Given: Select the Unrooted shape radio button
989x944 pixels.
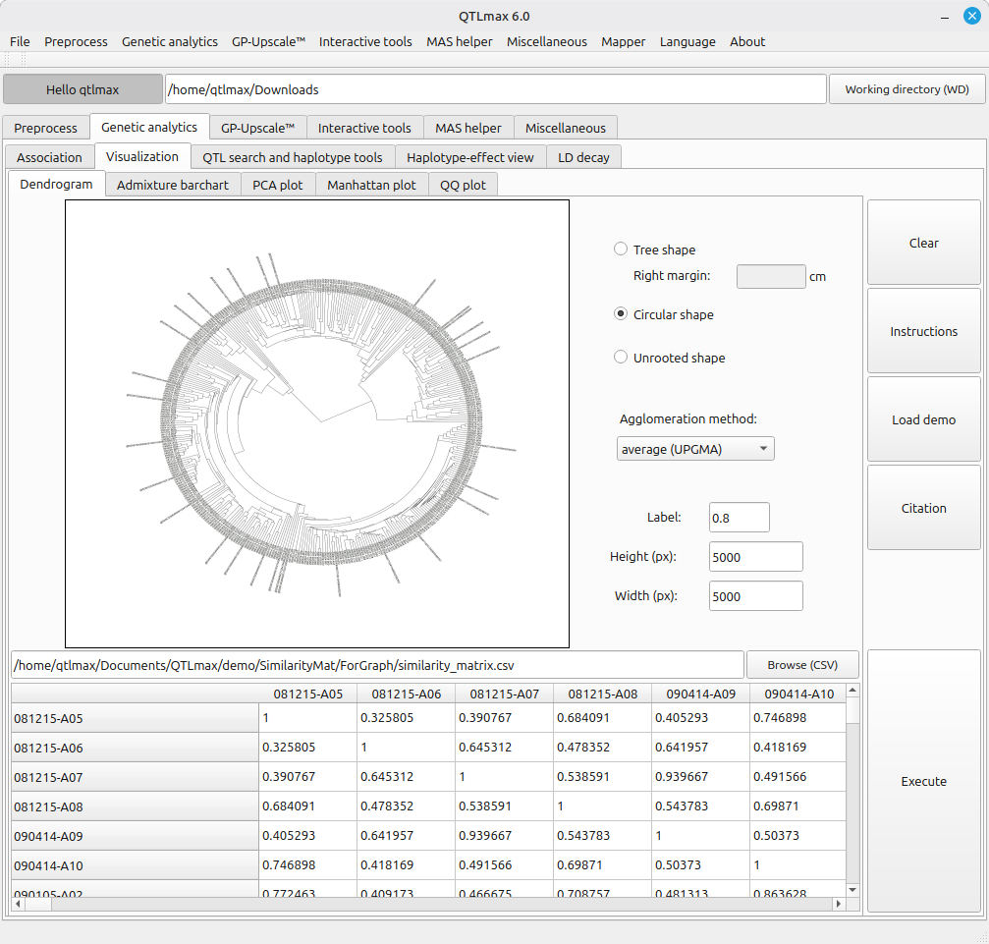Looking at the screenshot, I should pos(621,358).
